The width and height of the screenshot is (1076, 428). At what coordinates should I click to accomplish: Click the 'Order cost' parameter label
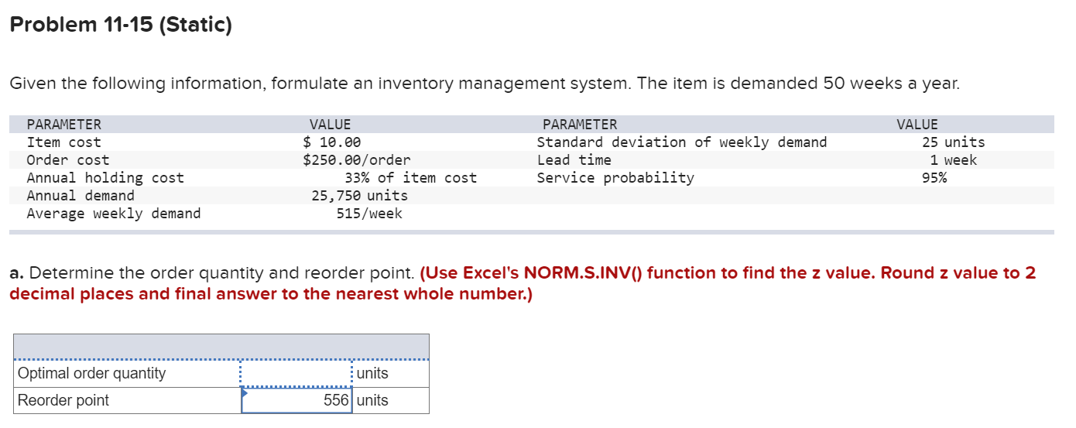coord(68,160)
